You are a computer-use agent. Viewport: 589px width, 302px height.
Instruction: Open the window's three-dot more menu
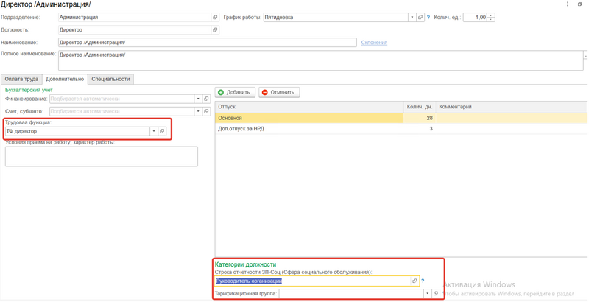pyautogui.click(x=568, y=4)
